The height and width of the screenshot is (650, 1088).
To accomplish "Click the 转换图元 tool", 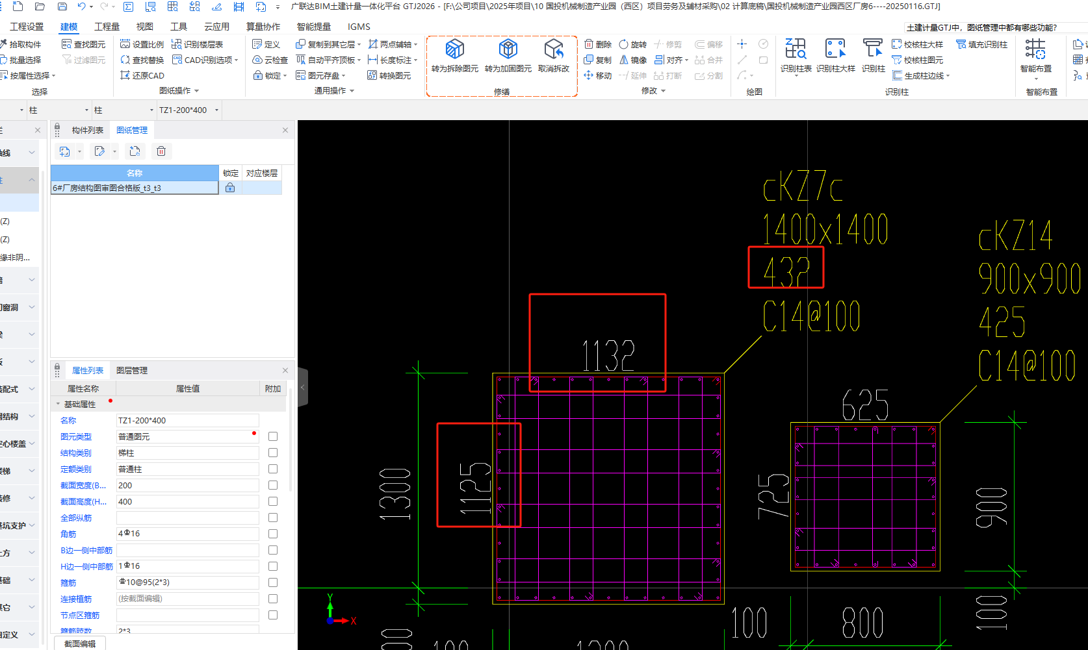I will (x=389, y=75).
